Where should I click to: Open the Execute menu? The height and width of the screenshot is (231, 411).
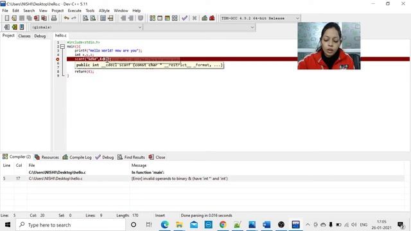point(74,10)
